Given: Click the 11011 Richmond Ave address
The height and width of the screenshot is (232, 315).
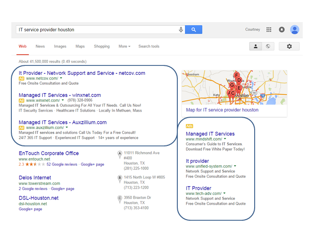Looking at the screenshot, I should click(141, 155).
